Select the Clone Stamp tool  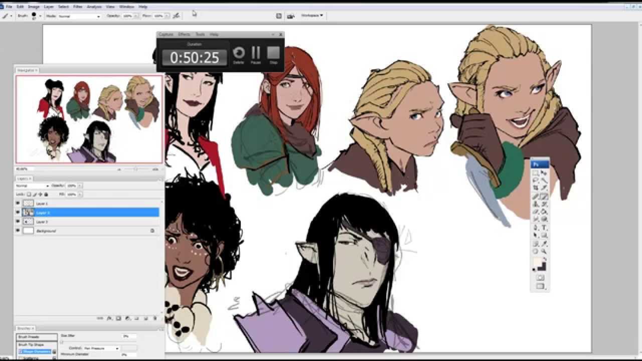(536, 204)
